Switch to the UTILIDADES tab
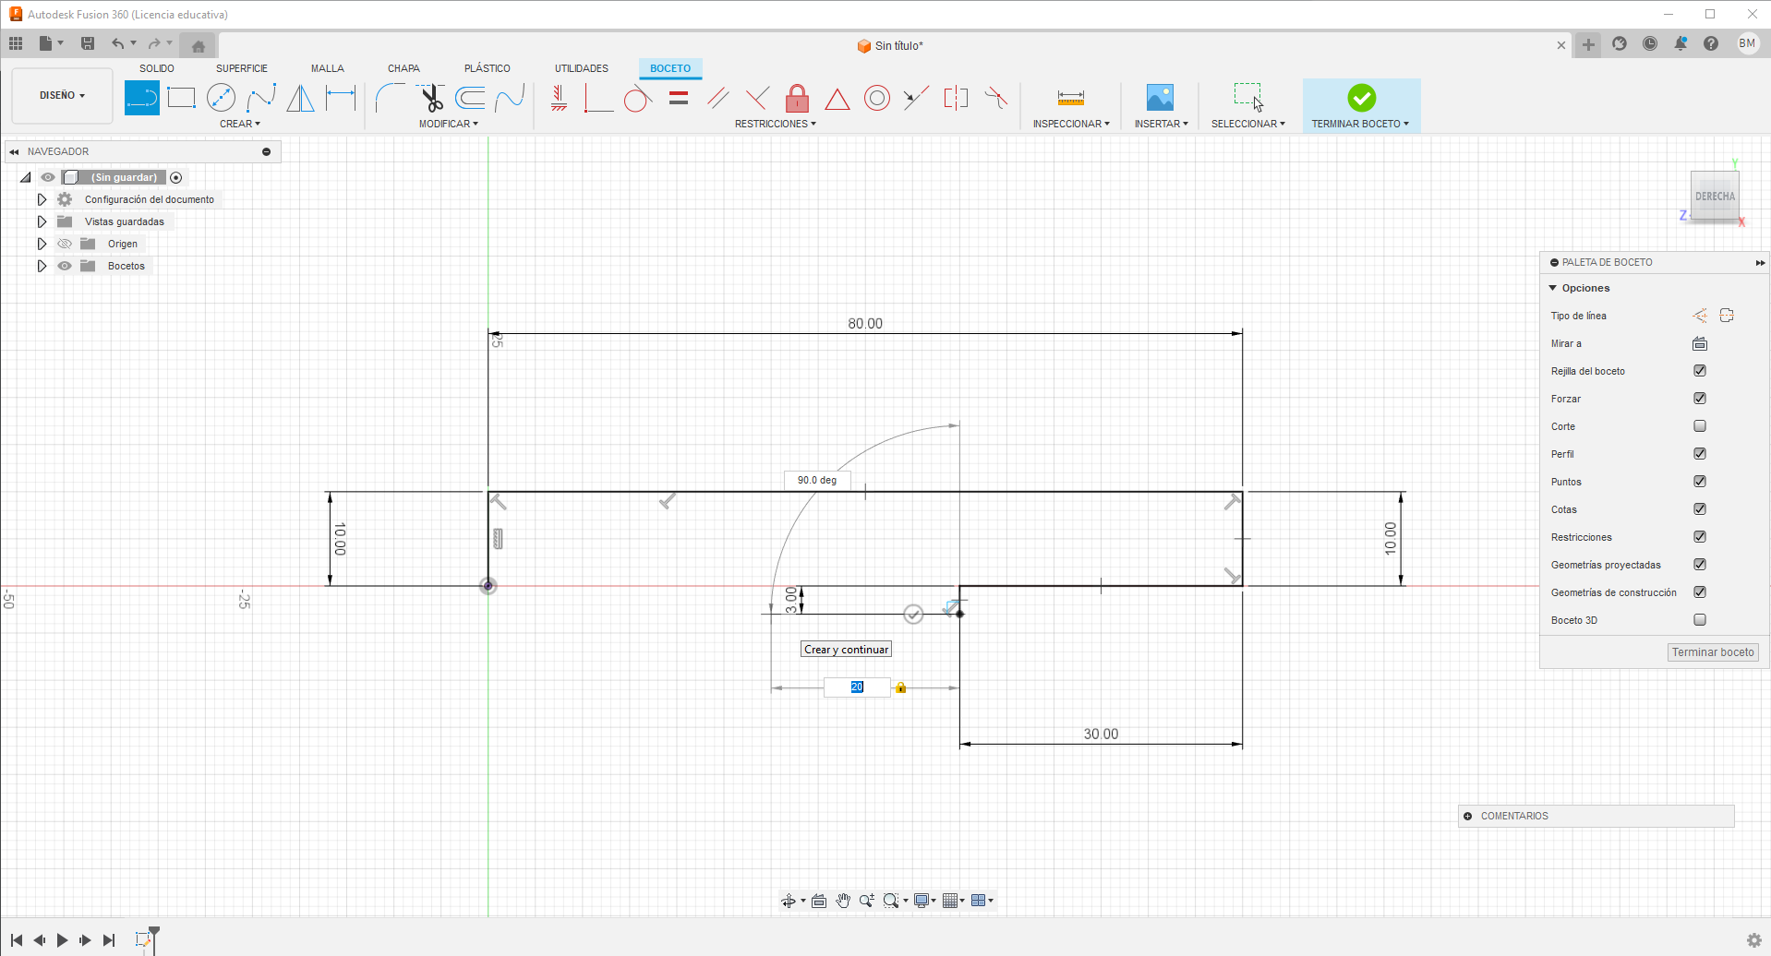Image resolution: width=1771 pixels, height=956 pixels. click(582, 68)
